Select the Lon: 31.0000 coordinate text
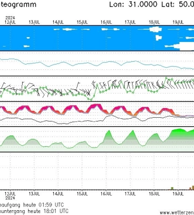The height and width of the screenshot is (215, 194). coord(133,4)
